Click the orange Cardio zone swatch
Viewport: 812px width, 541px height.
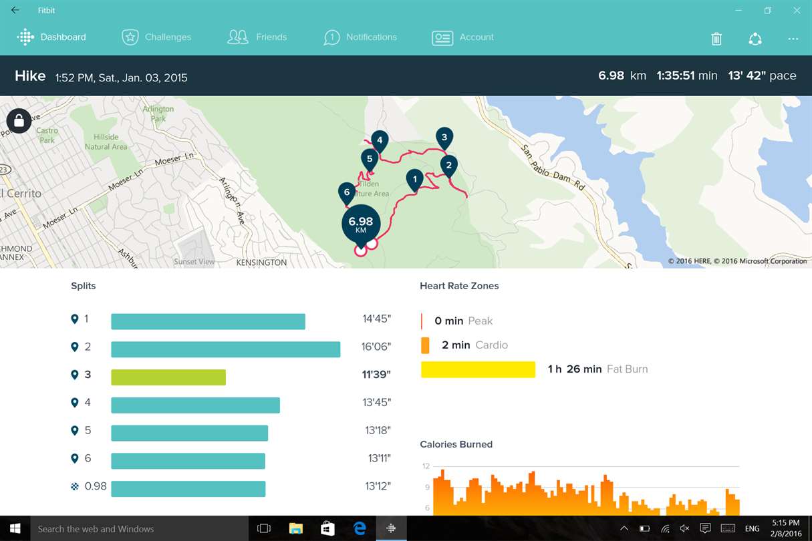[x=425, y=345]
